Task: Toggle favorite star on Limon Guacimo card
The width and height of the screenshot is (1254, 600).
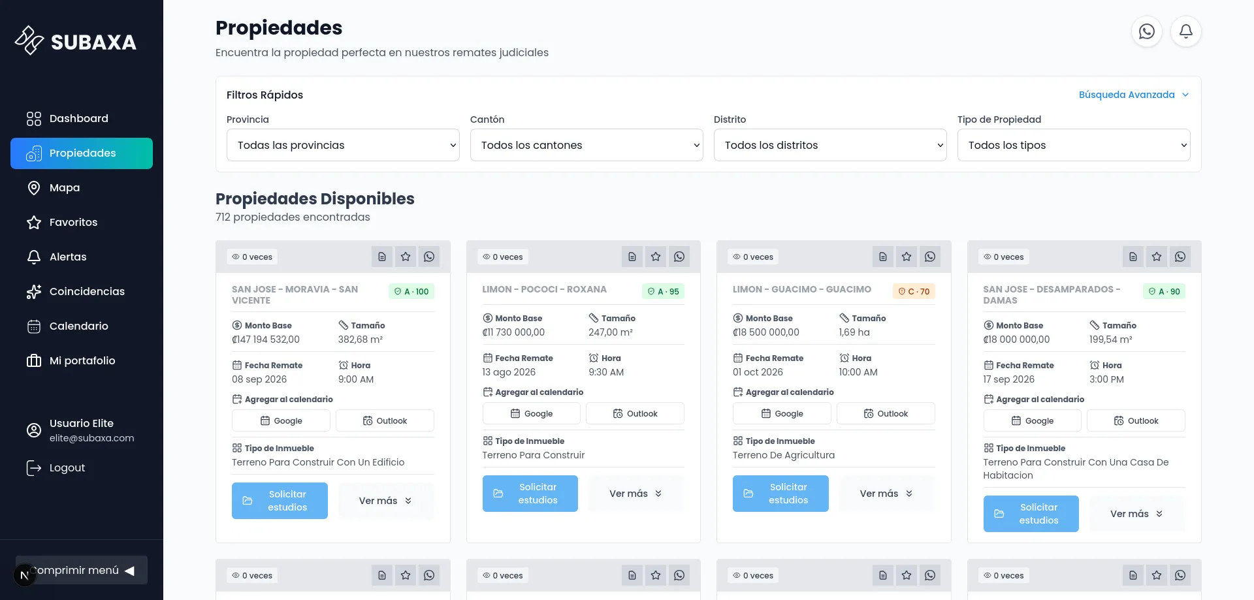Action: 907,257
